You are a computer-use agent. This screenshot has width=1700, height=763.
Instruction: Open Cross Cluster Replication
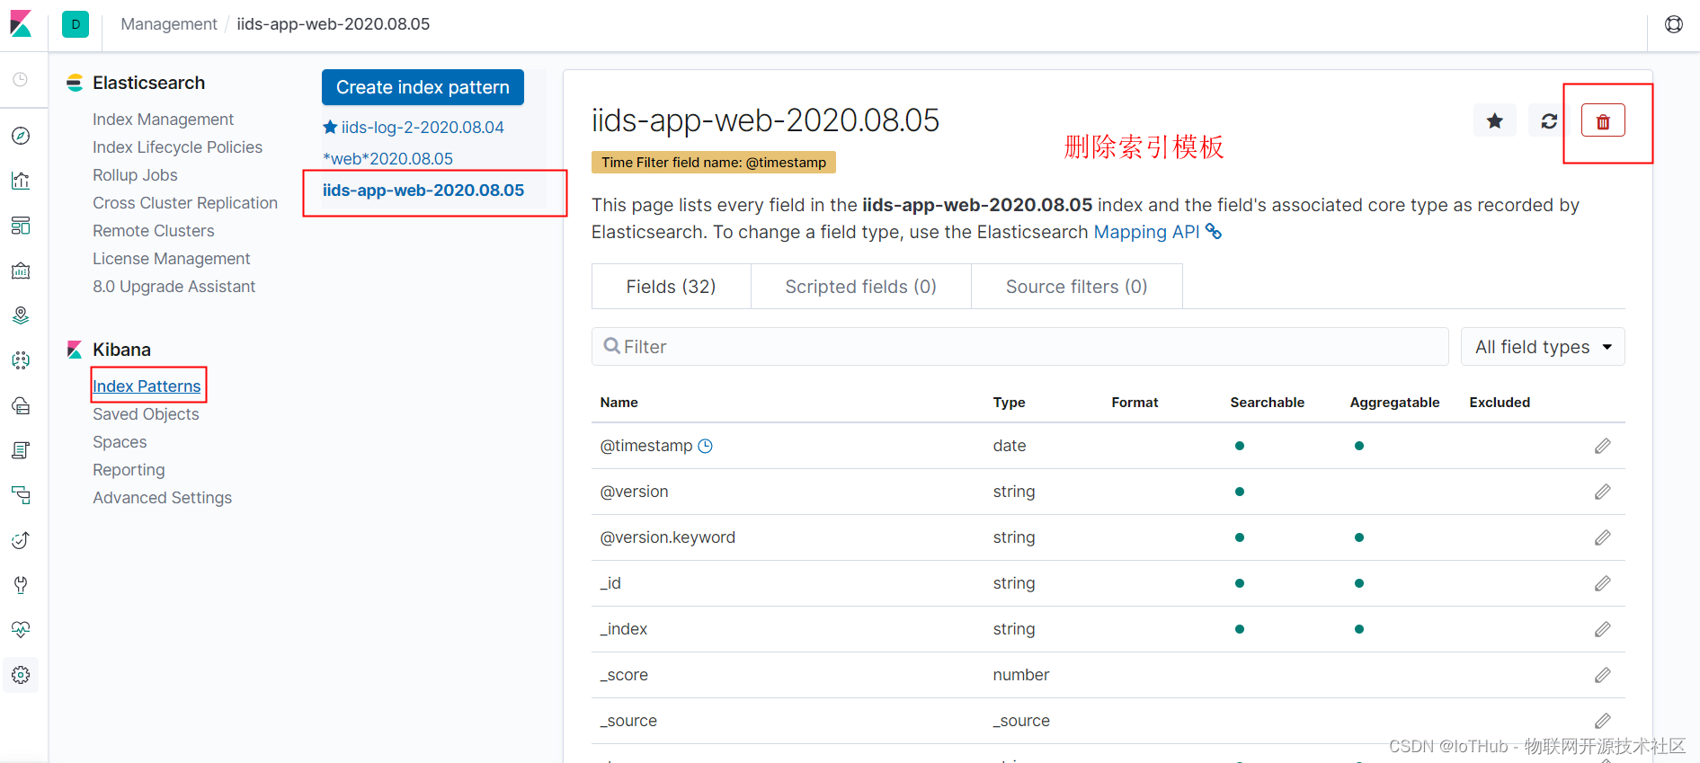pyautogui.click(x=185, y=203)
